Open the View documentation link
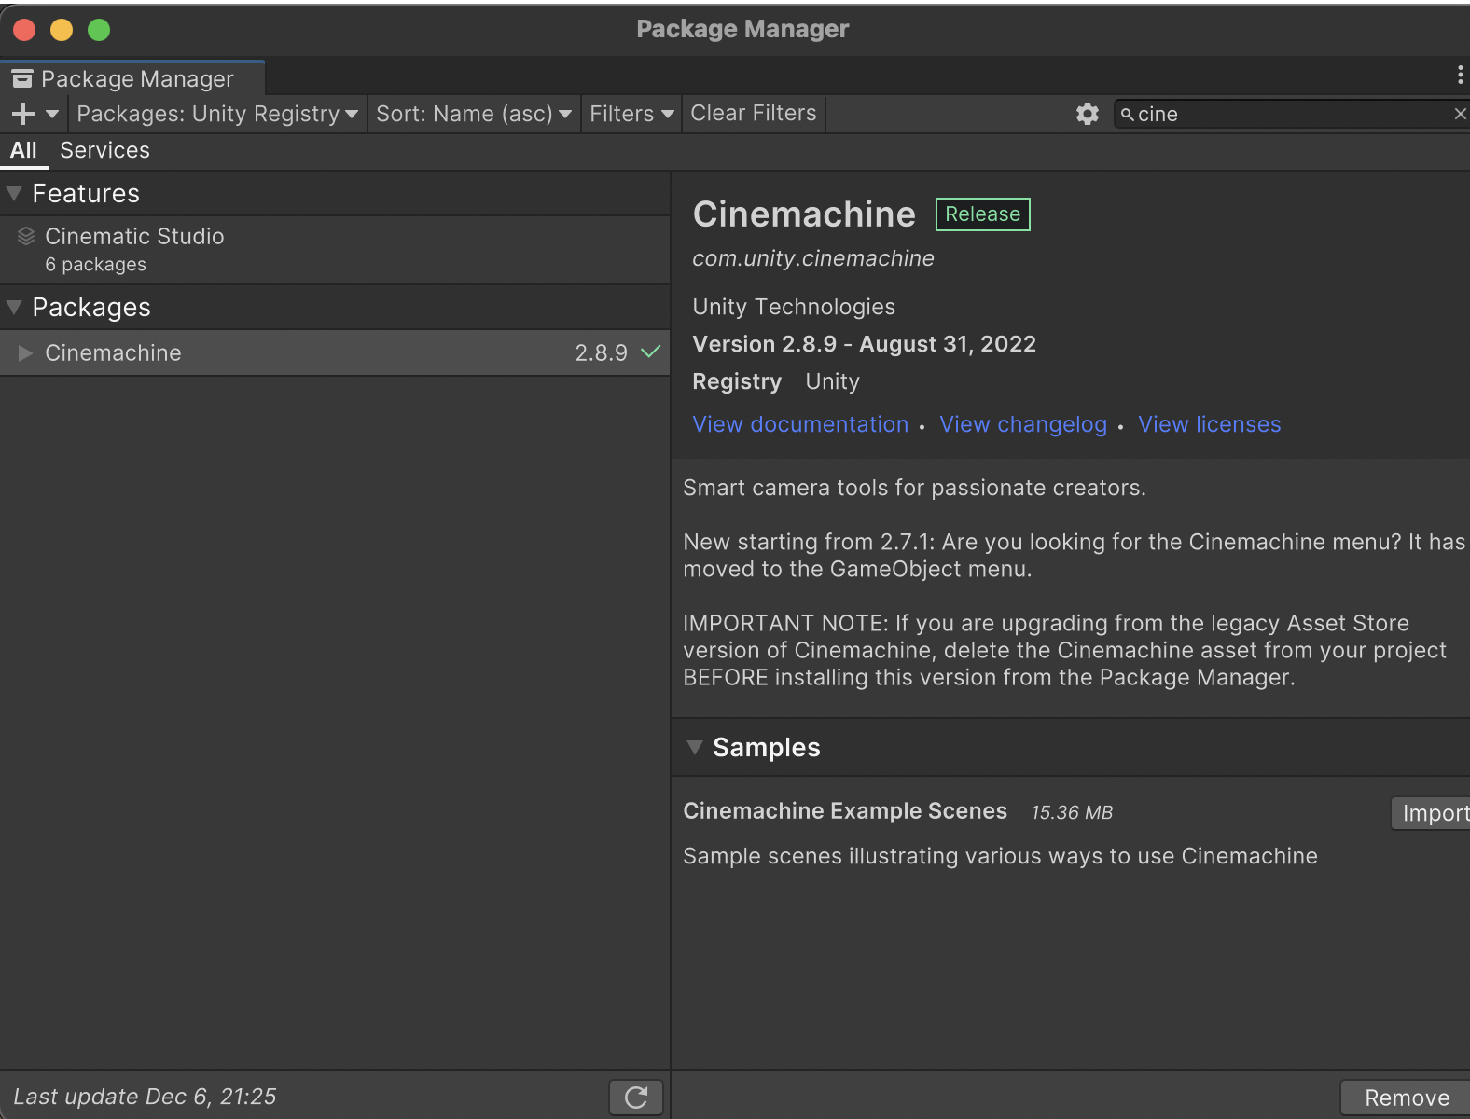Screen dimensions: 1470x1119 [x=800, y=424]
